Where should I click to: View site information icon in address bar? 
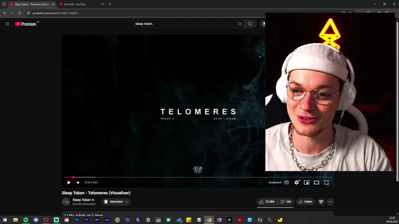click(28, 13)
